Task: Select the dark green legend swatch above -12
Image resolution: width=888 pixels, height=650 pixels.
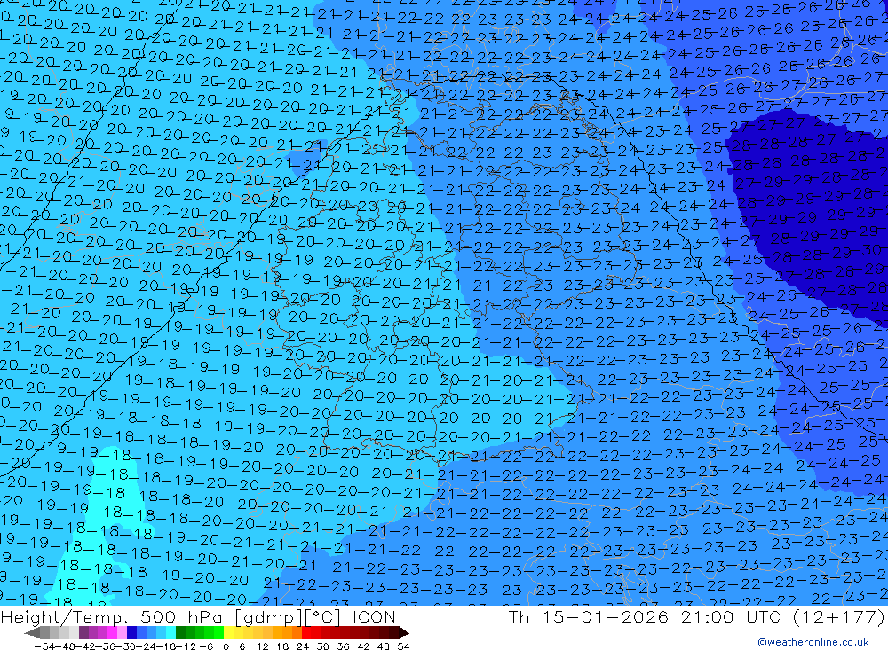Action: coord(180,632)
